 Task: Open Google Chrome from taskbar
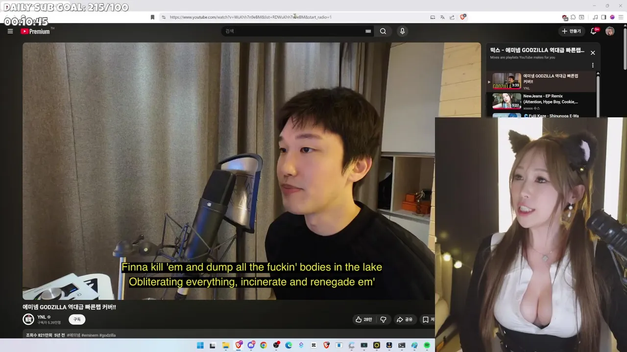coord(264,346)
